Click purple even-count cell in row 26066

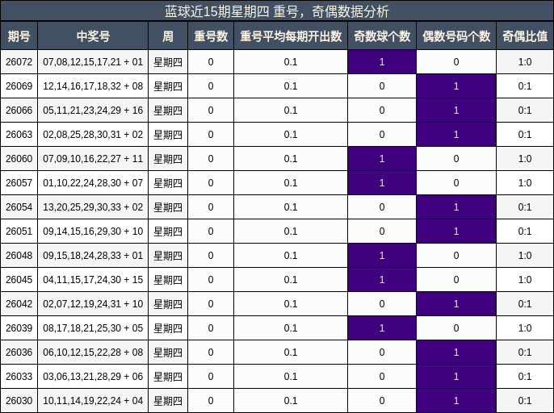coord(456,111)
